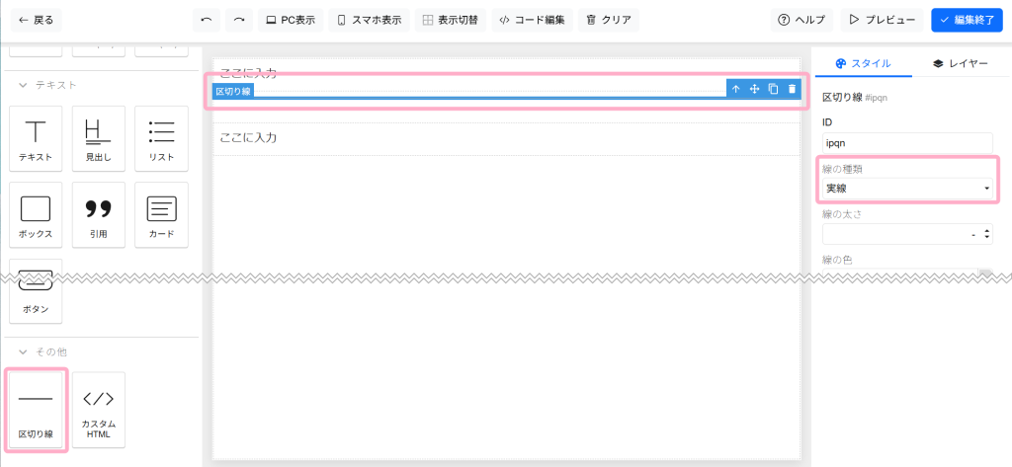Click the ID input field

907,142
